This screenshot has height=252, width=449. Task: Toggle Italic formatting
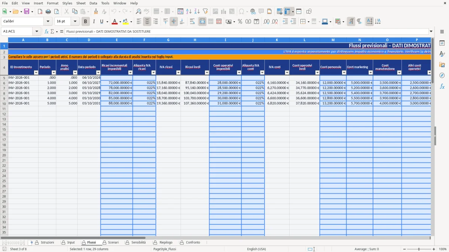94,22
